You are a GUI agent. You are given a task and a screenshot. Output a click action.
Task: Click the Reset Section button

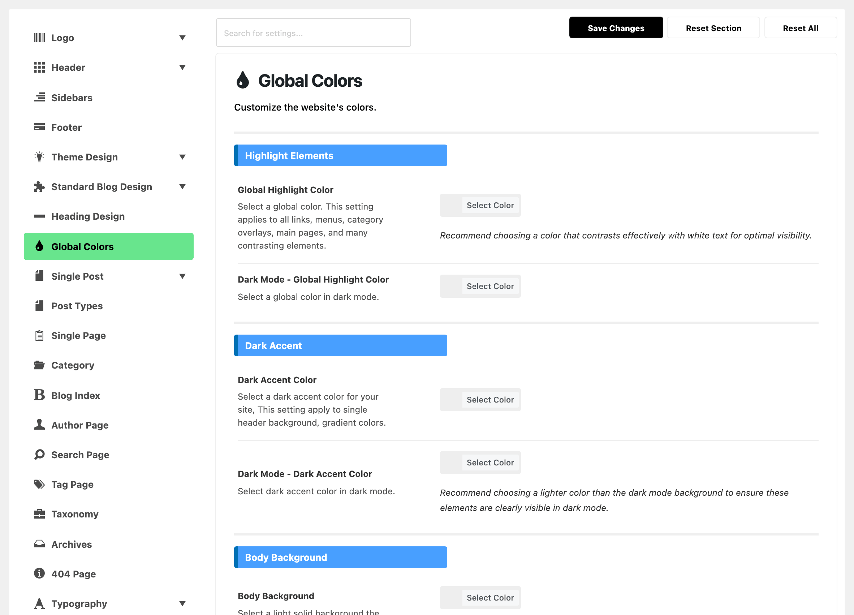[713, 28]
